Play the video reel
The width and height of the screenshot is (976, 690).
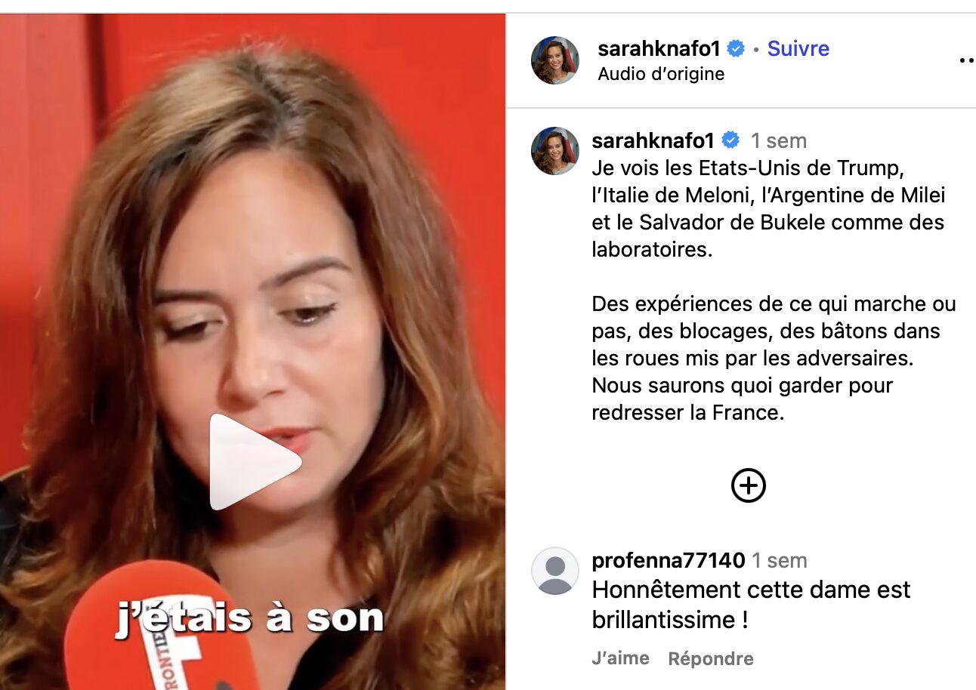pos(255,462)
